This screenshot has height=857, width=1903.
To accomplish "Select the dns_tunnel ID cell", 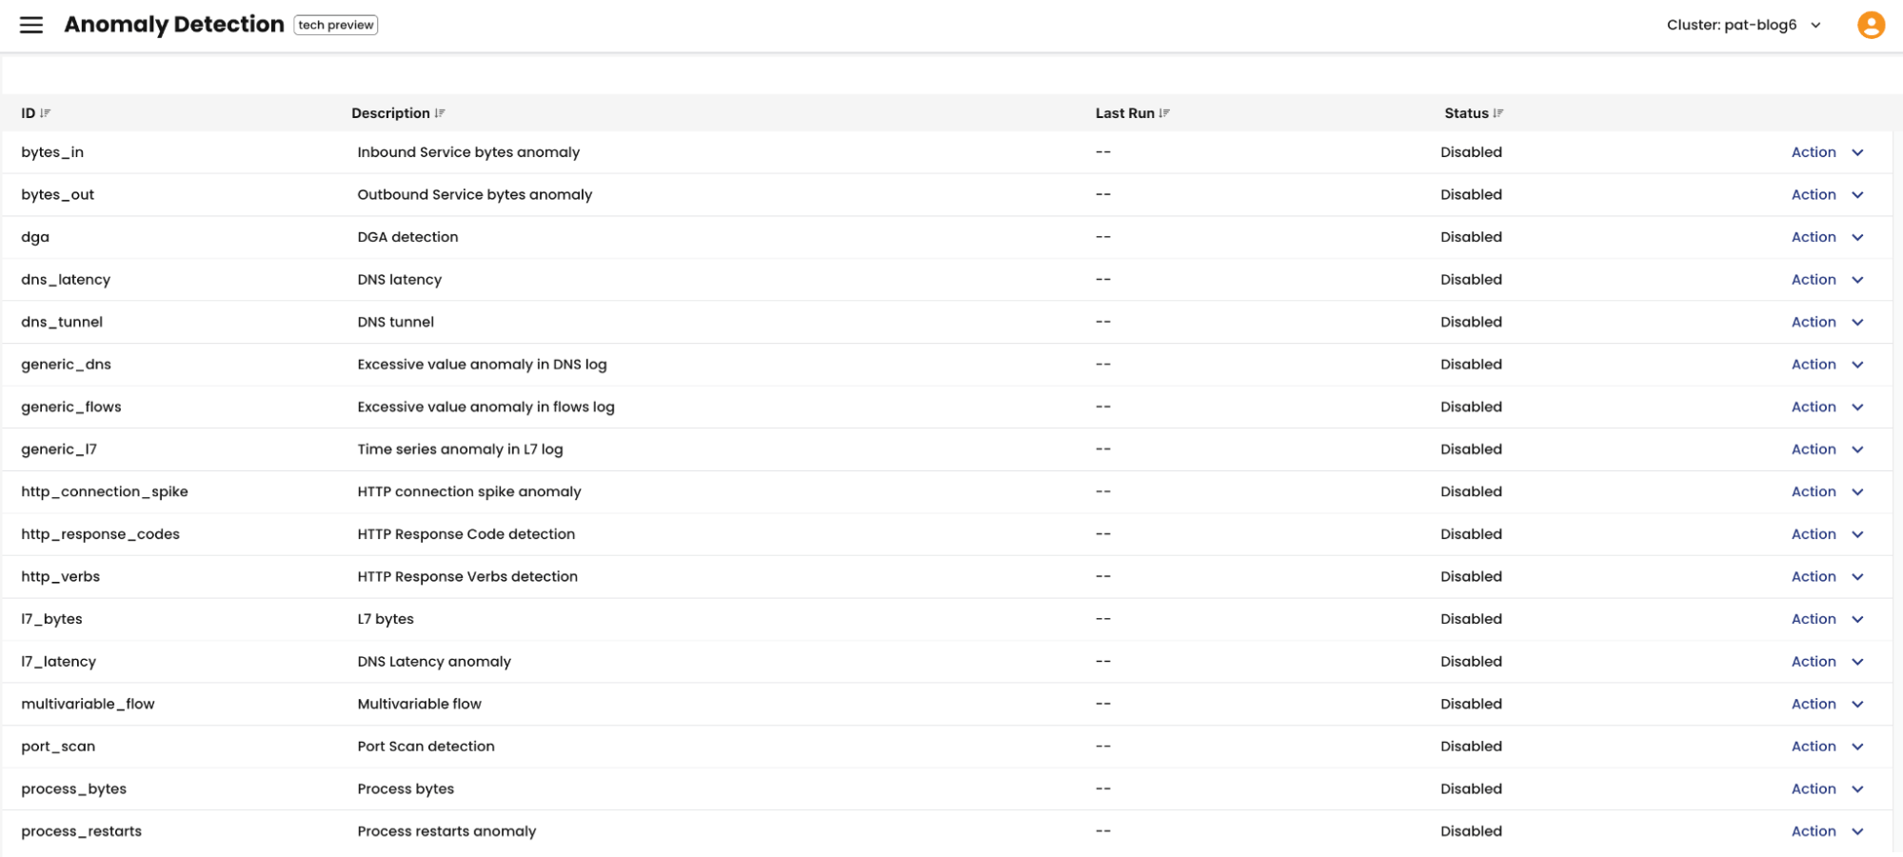I will pos(62,322).
